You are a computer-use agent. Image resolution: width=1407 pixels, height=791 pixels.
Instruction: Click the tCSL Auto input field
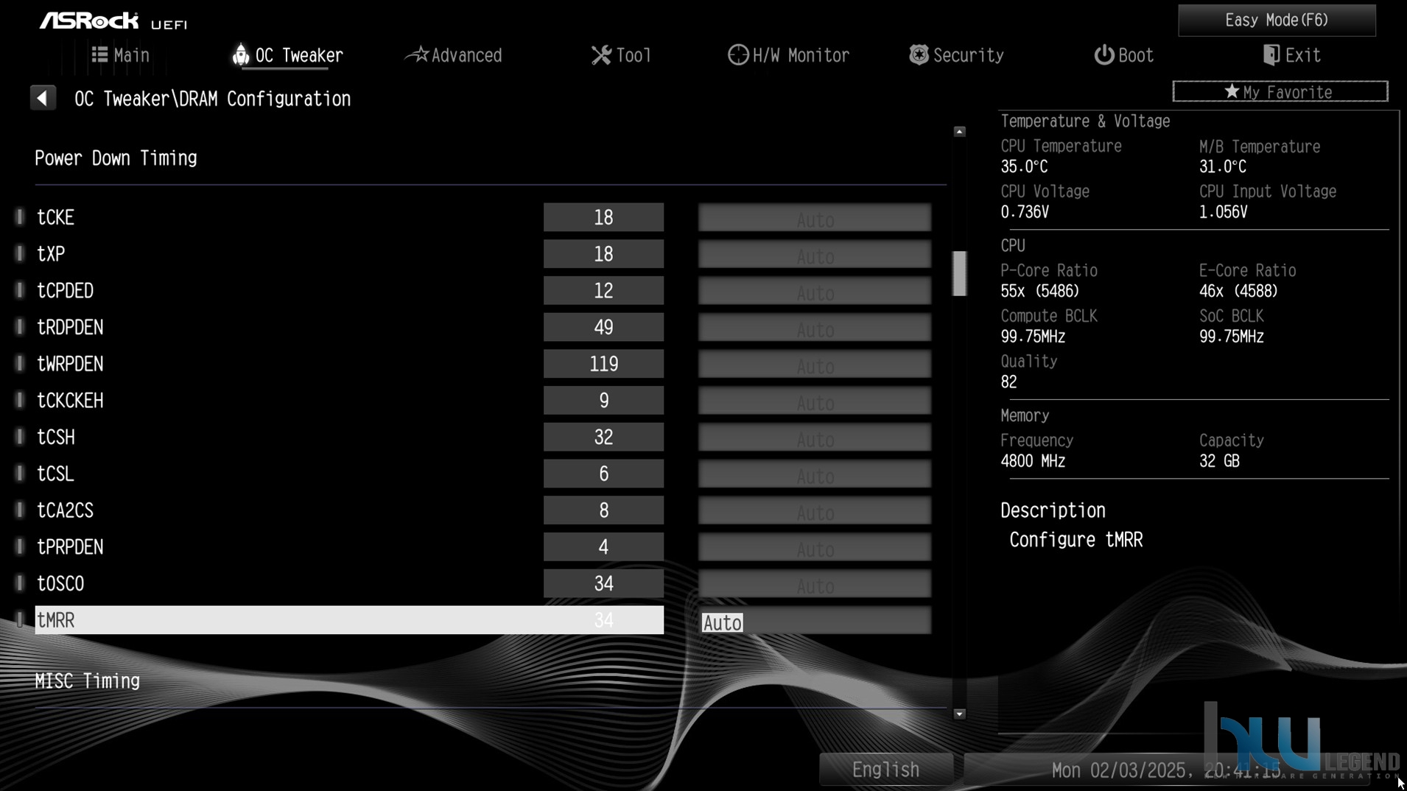click(x=815, y=474)
